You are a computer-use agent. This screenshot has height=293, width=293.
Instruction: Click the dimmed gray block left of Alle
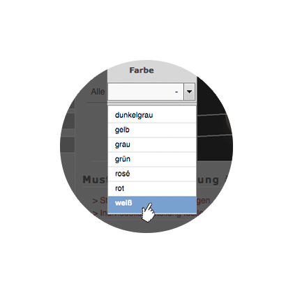[x=68, y=121]
